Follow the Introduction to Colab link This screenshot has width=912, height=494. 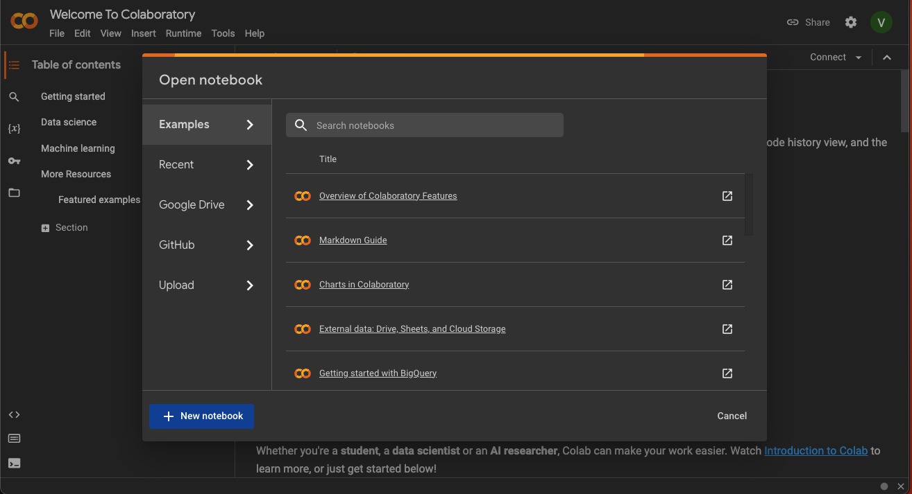[x=816, y=451]
